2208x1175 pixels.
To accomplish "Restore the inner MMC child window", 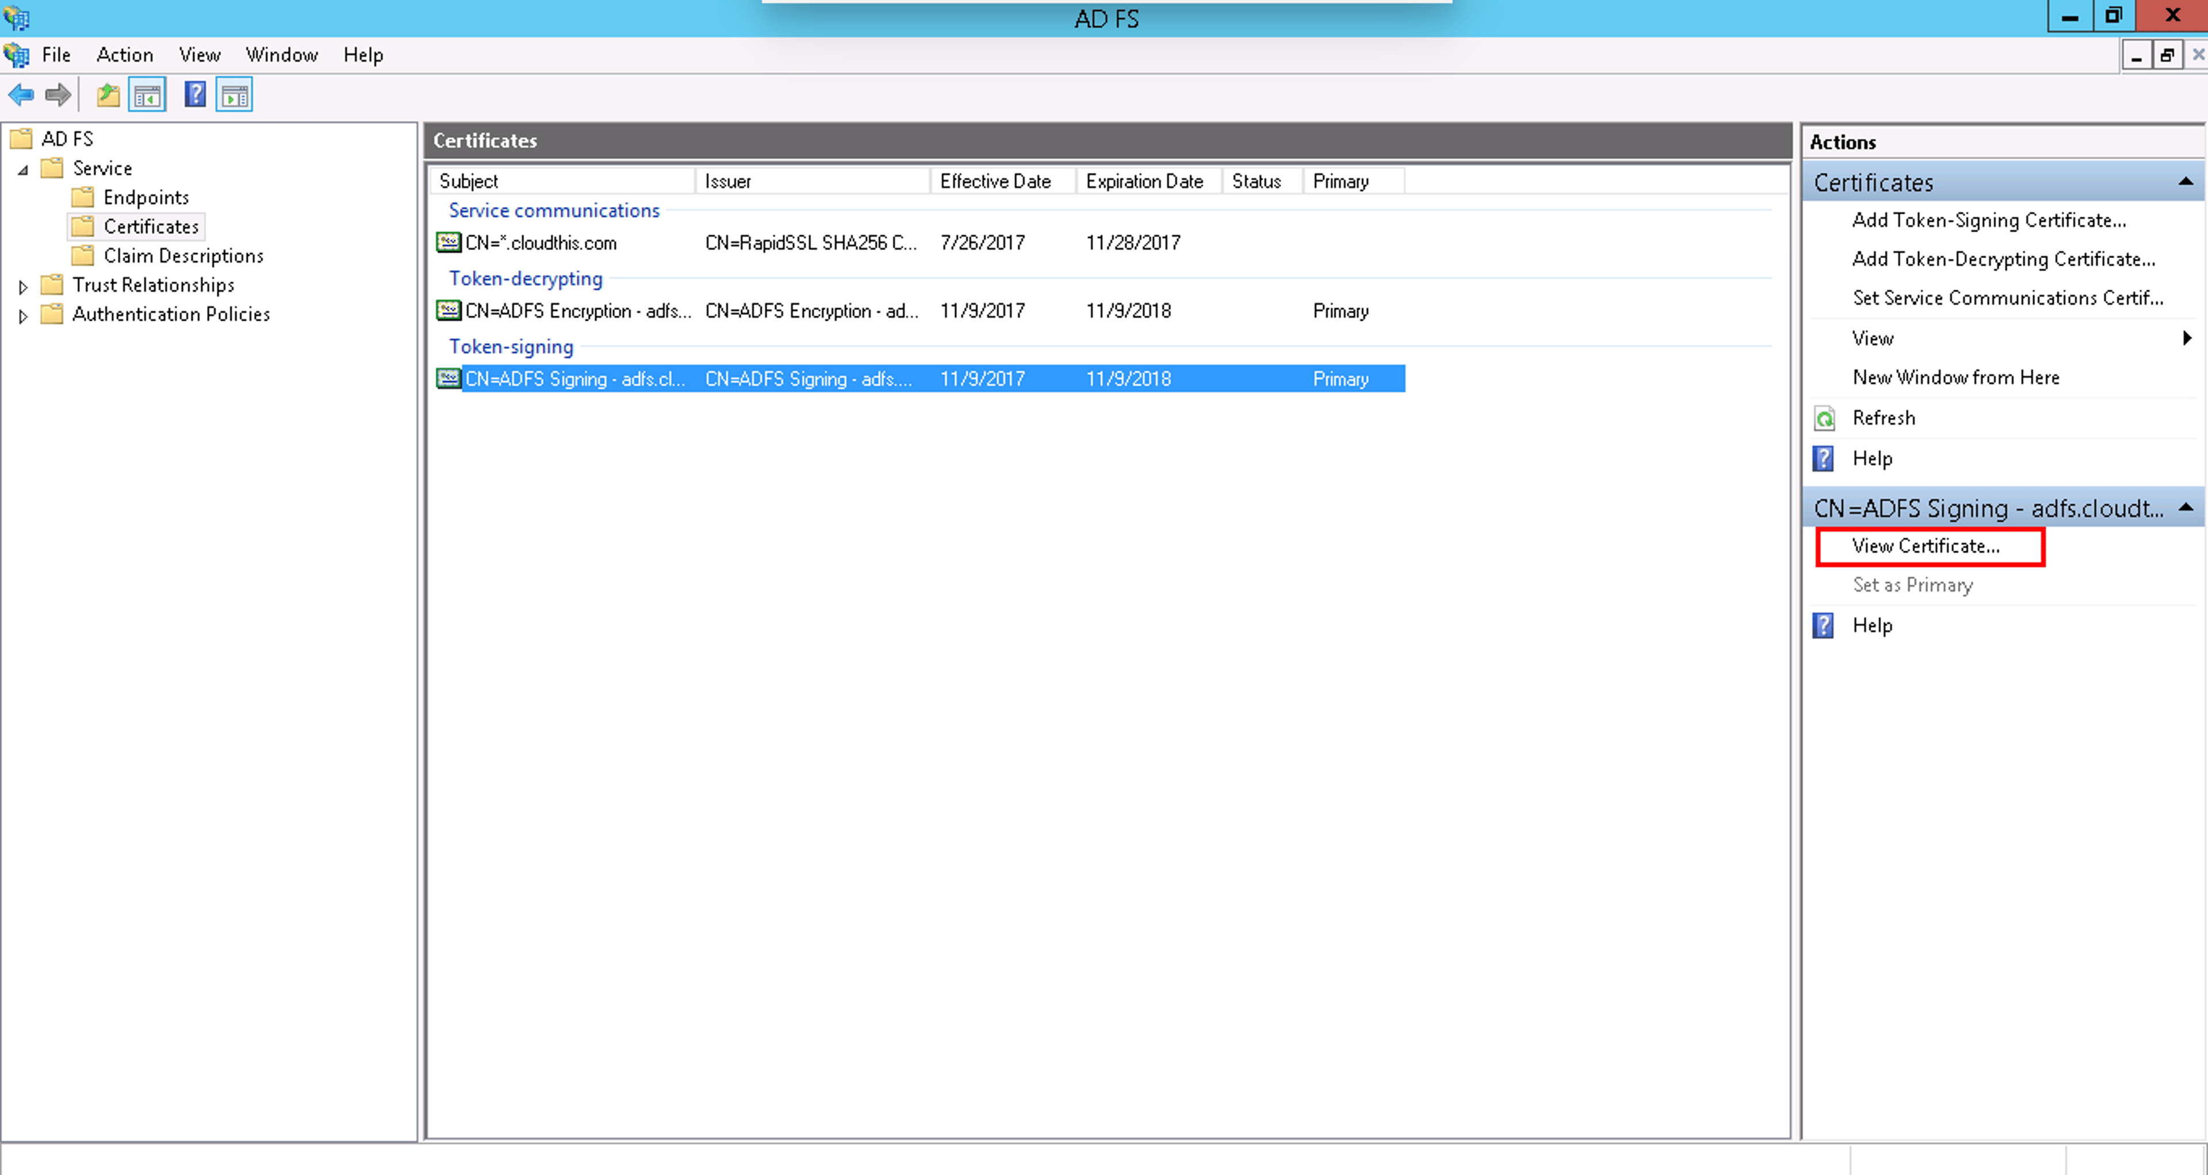I will (x=2168, y=56).
